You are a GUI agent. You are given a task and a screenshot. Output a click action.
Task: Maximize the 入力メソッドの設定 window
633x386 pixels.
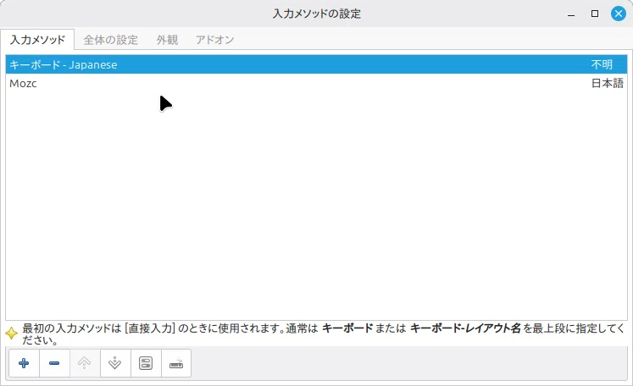coord(595,14)
